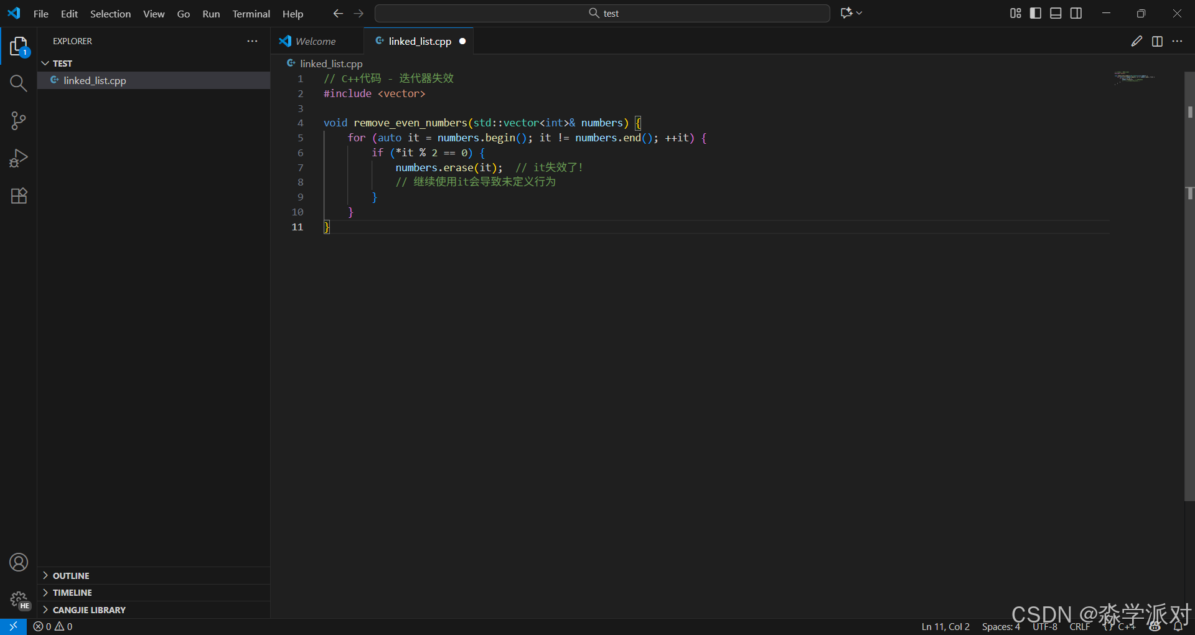Open the Manage gear menu
1195x635 pixels.
pyautogui.click(x=19, y=600)
